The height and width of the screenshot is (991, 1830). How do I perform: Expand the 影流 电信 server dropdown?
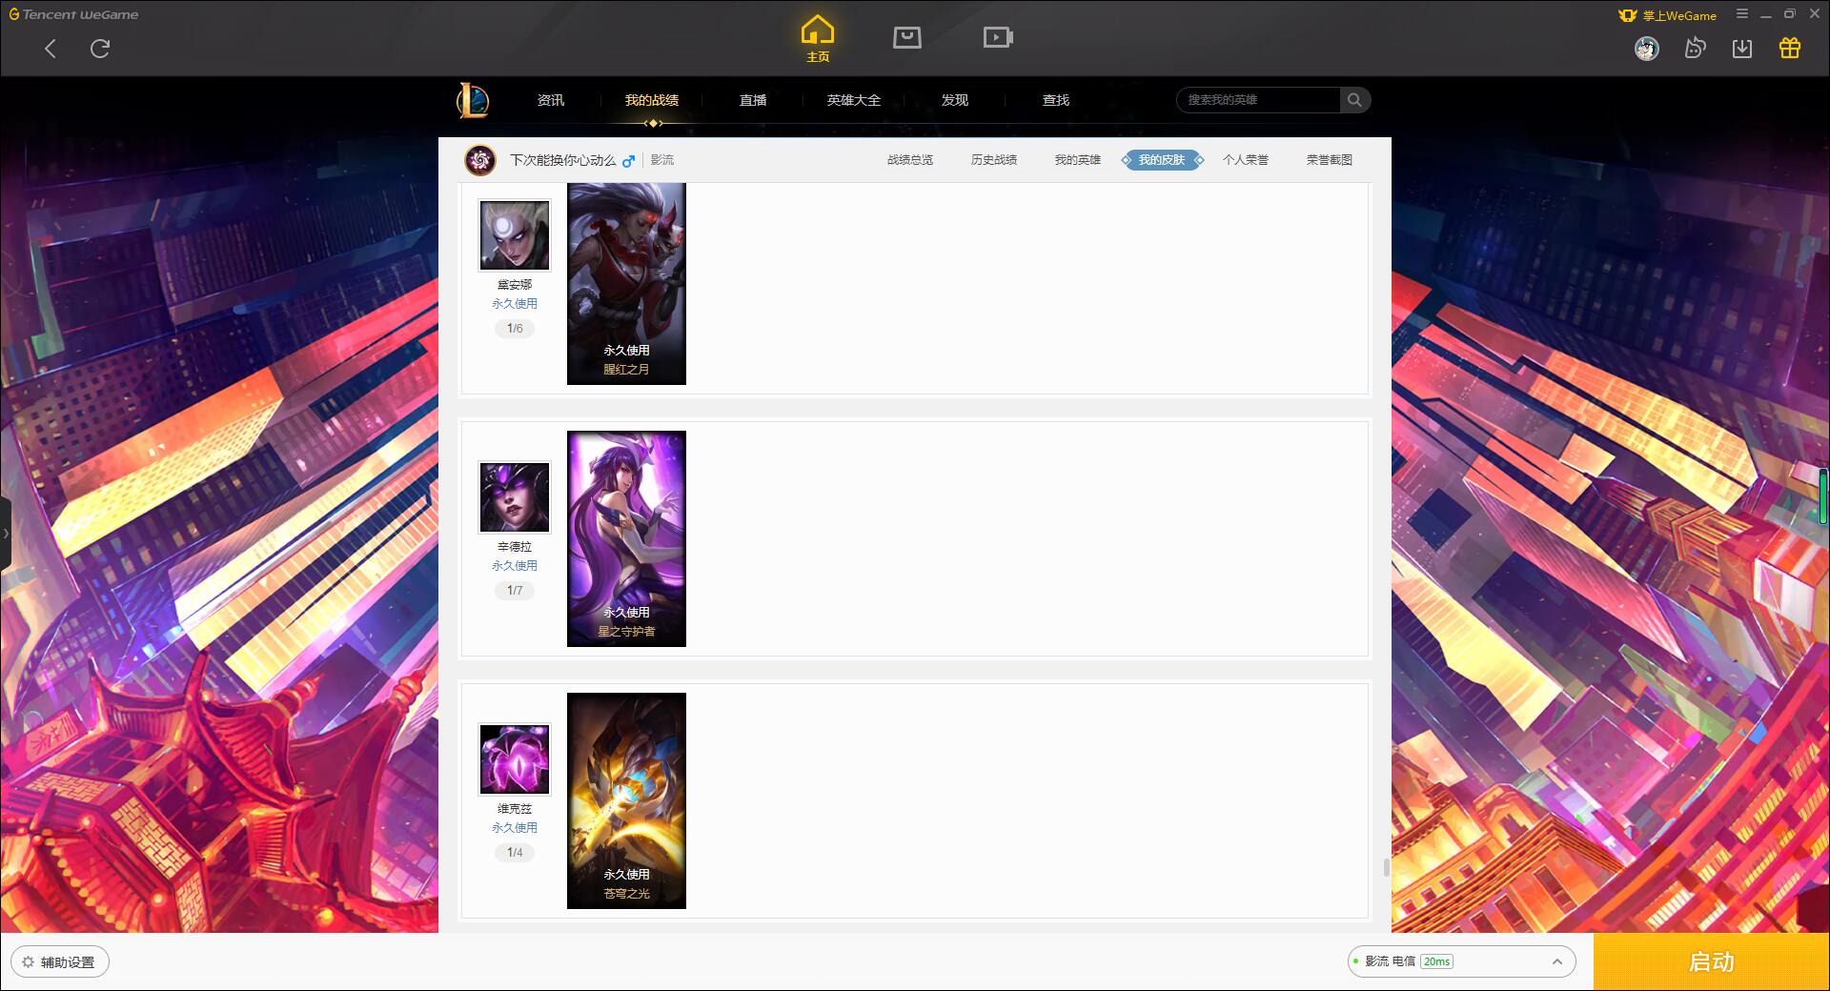click(1461, 961)
